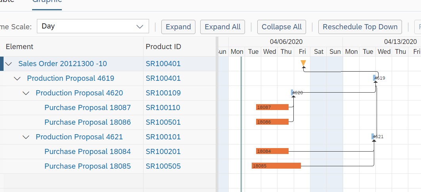Select orange Gantt bar 18086
421x192 pixels.
point(272,122)
